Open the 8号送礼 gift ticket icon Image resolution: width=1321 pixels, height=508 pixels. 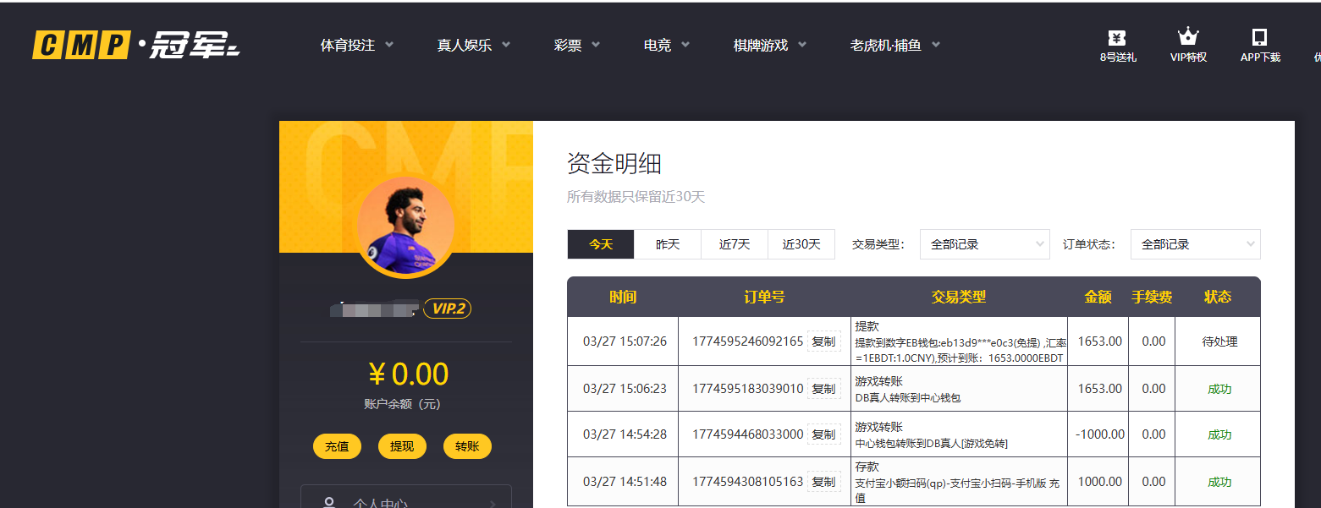coord(1117,38)
